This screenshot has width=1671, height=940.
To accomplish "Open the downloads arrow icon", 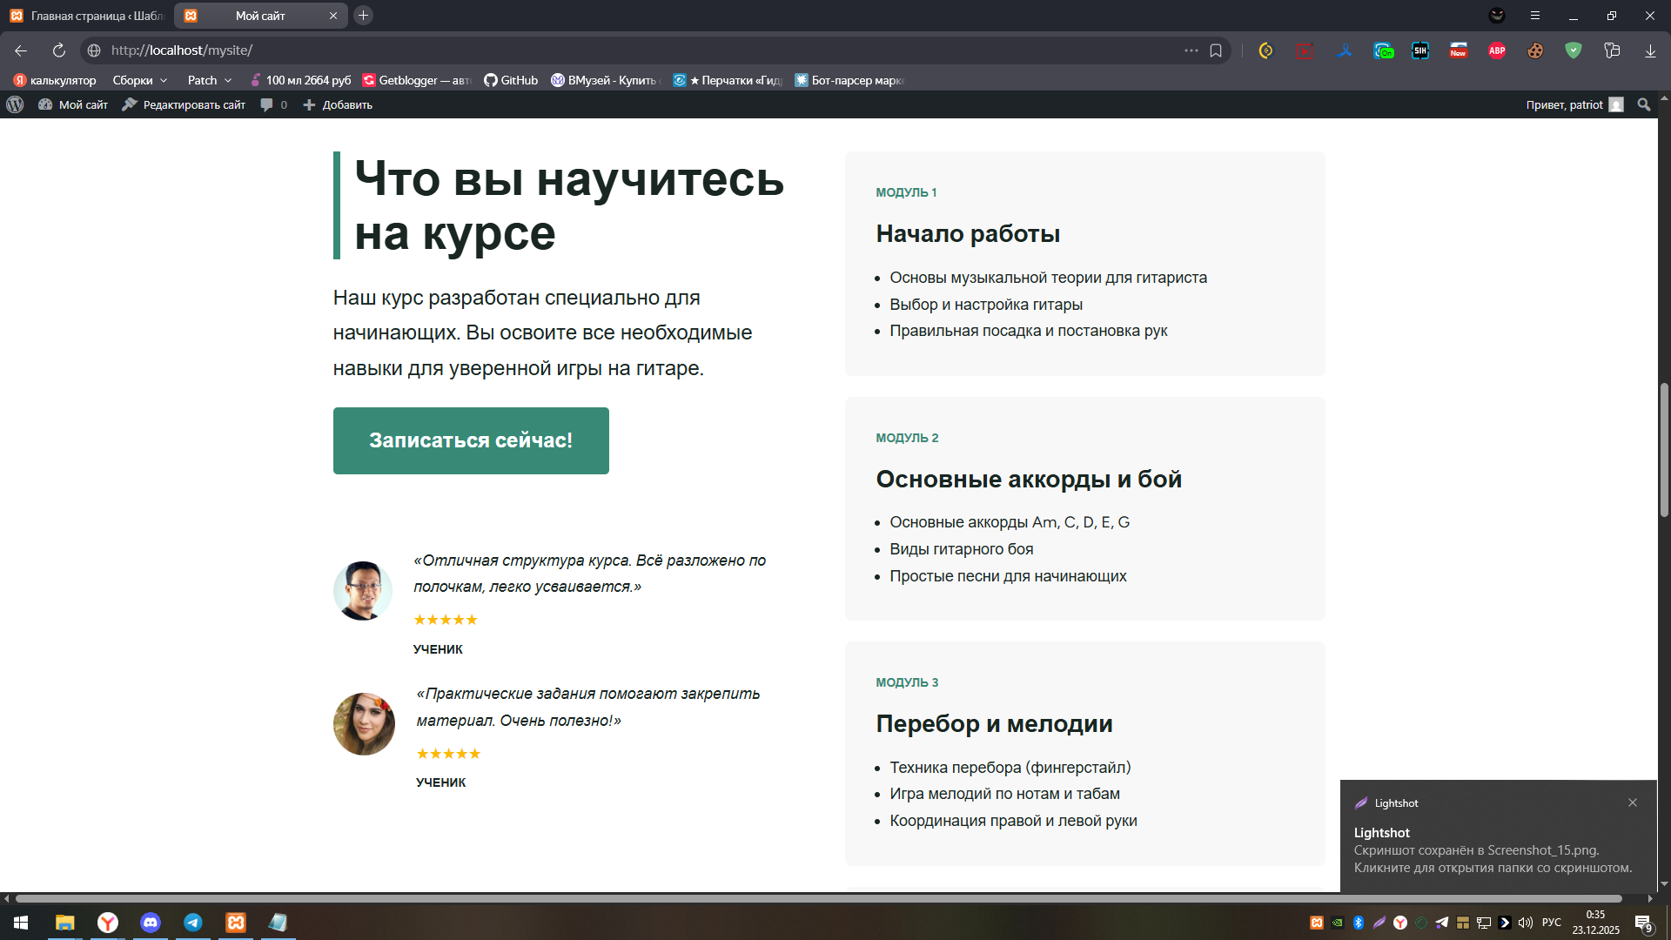I will [x=1650, y=50].
